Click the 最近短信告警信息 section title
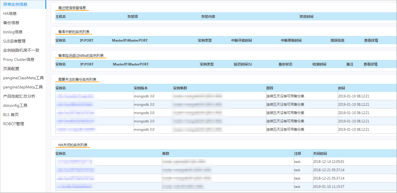The image size is (397, 193). point(71,8)
